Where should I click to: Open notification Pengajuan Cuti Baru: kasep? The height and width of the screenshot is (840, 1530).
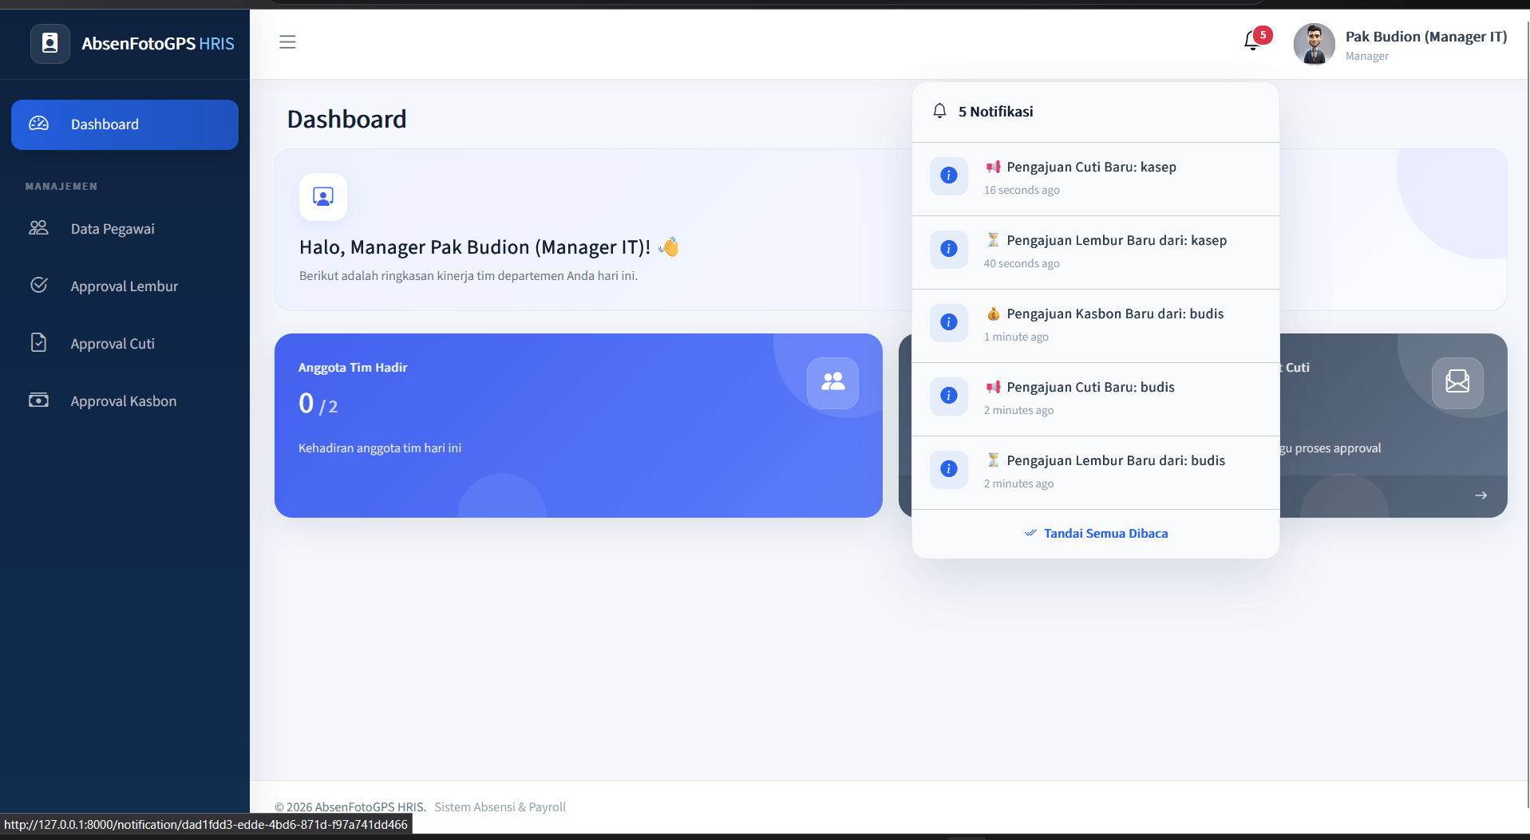pyautogui.click(x=1095, y=179)
